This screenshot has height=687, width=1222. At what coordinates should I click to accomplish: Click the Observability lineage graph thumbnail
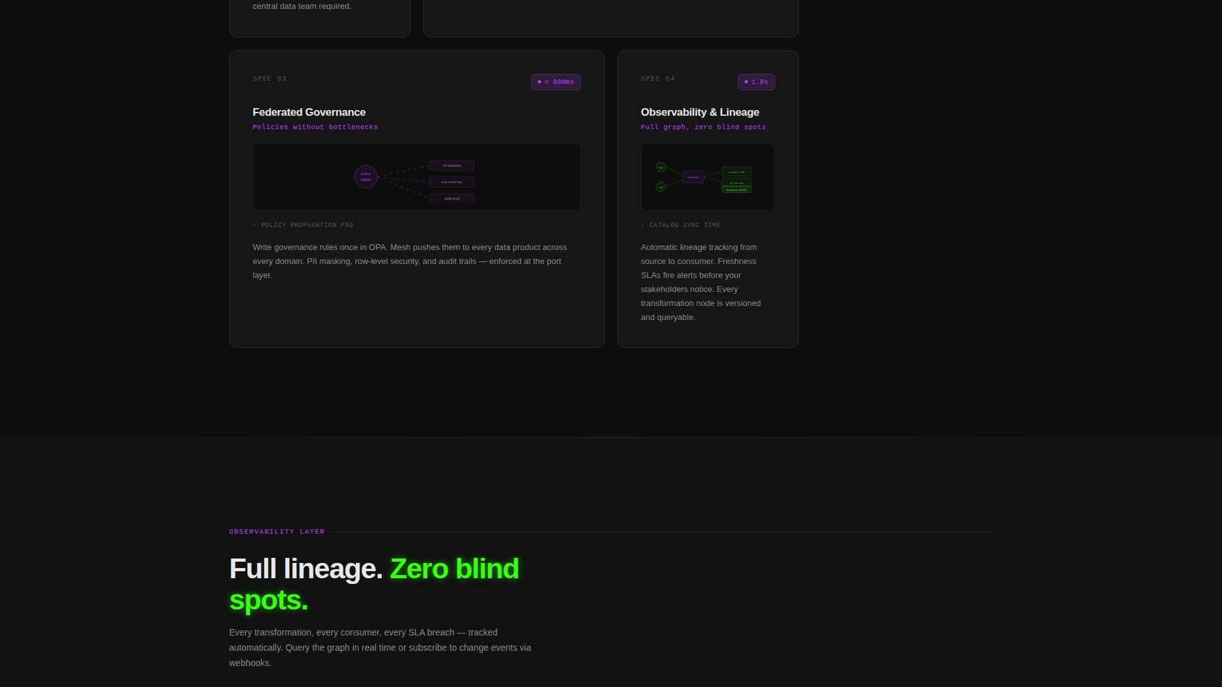[708, 177]
